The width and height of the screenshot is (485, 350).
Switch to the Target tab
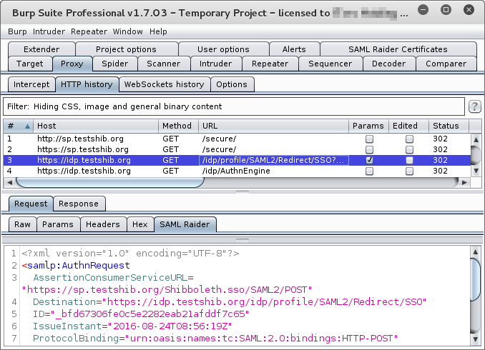coord(30,64)
